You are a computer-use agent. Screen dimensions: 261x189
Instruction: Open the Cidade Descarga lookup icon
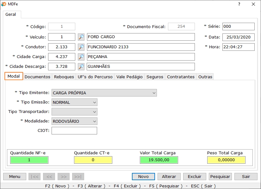pos(81,66)
